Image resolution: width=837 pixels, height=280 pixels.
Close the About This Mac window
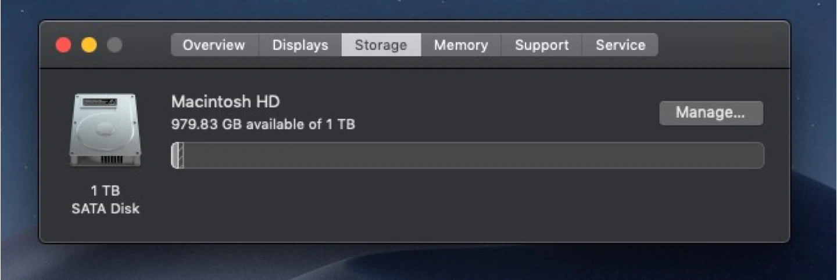click(63, 45)
